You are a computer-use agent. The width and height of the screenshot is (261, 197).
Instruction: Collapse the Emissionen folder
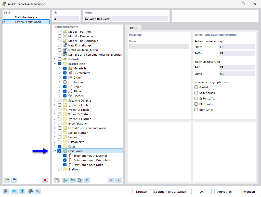click(55, 151)
